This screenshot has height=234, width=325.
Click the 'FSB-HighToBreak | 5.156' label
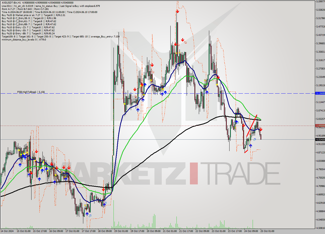click(x=31, y=92)
